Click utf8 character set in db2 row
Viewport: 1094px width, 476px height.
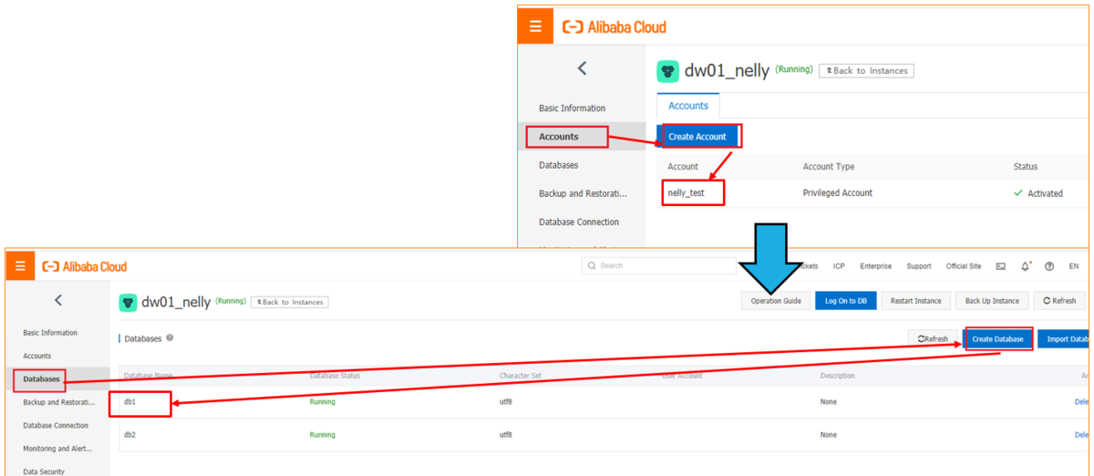(506, 435)
